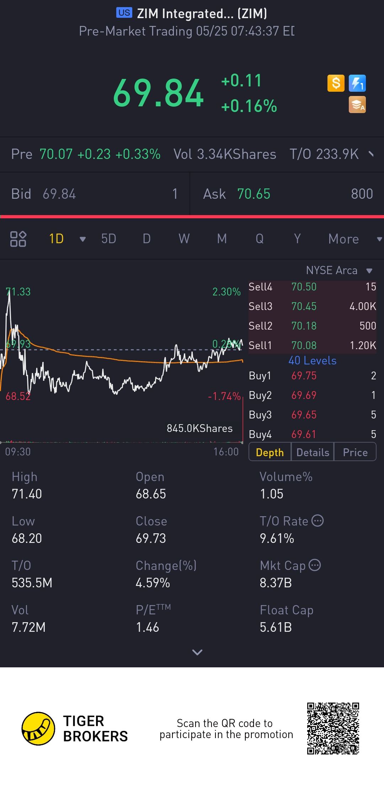Tap the Open 68.65 value
This screenshot has height=790, width=384.
click(151, 494)
